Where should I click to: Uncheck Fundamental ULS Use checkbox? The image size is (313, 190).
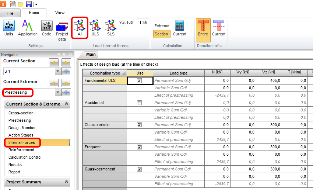pos(140,80)
